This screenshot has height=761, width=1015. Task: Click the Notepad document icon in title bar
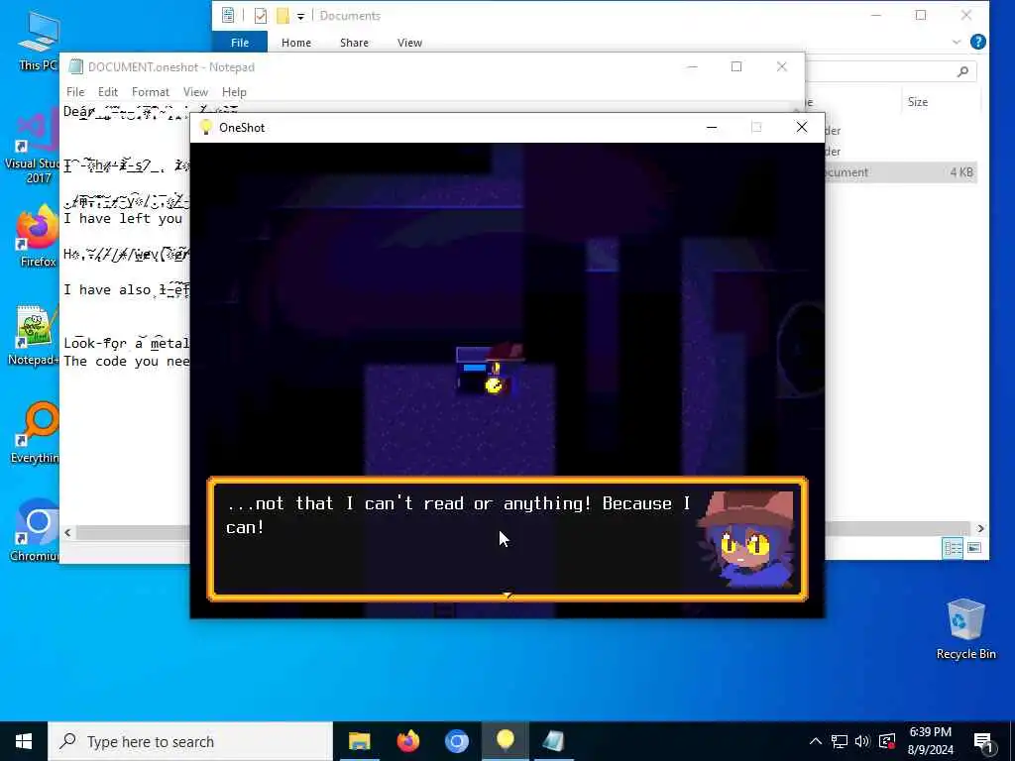(75, 66)
